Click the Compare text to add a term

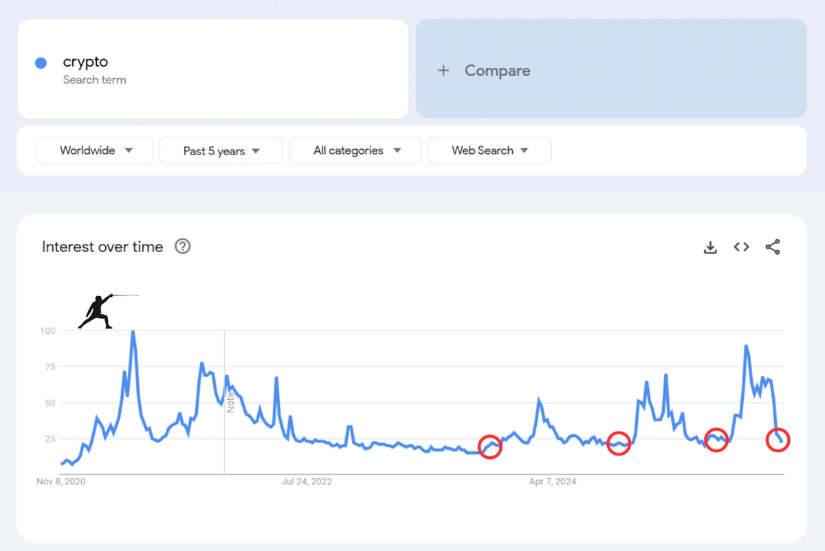tap(497, 70)
